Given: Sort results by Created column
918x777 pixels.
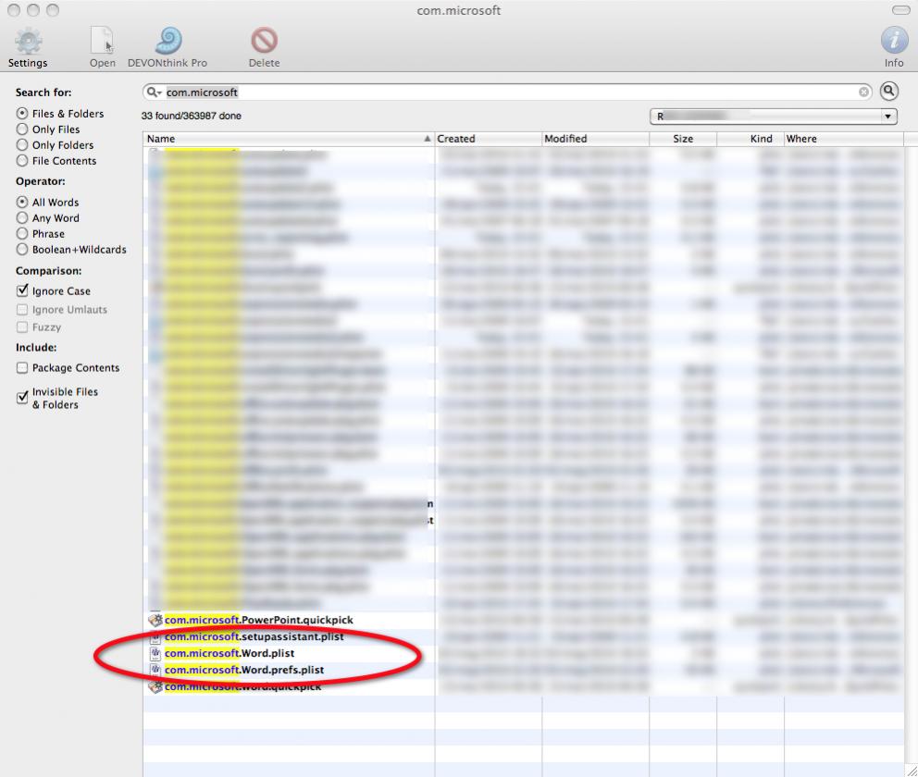Looking at the screenshot, I should 489,139.
